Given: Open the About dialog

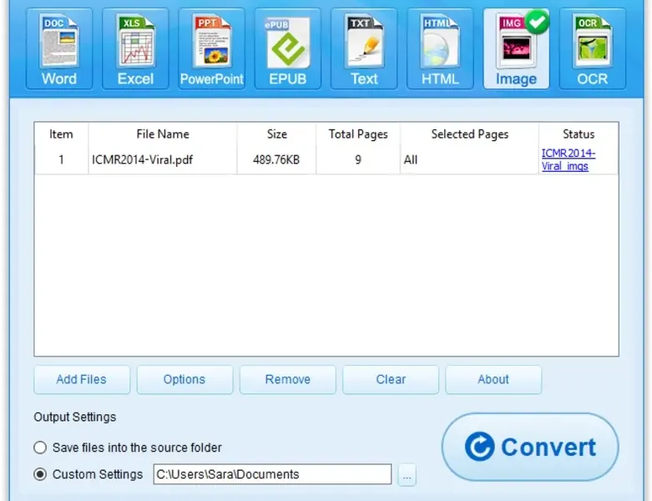Looking at the screenshot, I should [x=493, y=379].
